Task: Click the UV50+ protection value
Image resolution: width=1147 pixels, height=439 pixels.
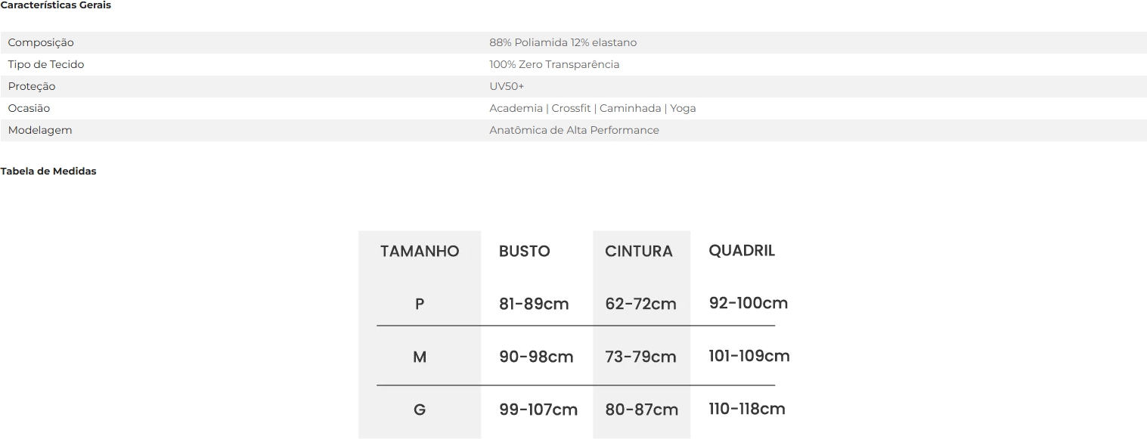Action: click(x=507, y=87)
